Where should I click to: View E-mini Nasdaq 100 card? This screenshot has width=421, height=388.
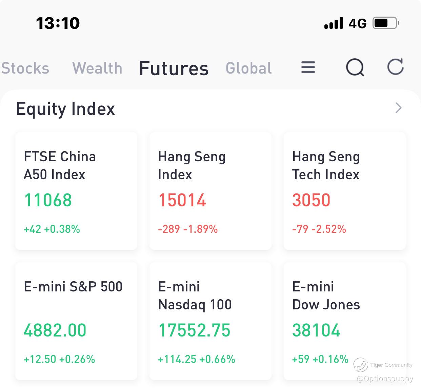210,321
